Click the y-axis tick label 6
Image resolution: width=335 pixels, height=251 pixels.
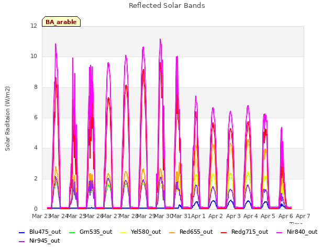(x=36, y=117)
